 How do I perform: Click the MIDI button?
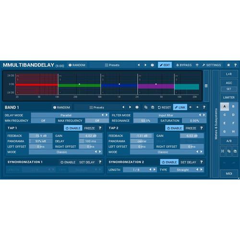[229, 174]
